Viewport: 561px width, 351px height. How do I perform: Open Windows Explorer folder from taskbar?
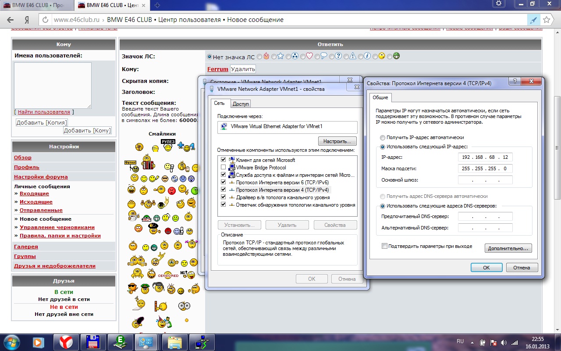[x=174, y=341]
